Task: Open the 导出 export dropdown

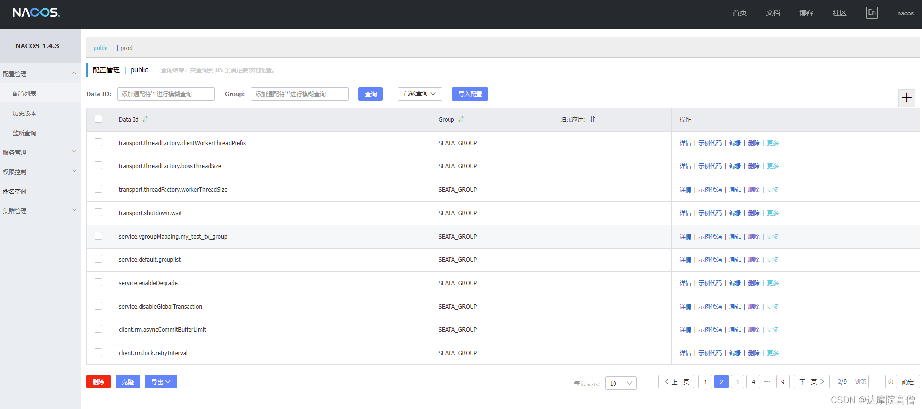Action: pos(161,382)
